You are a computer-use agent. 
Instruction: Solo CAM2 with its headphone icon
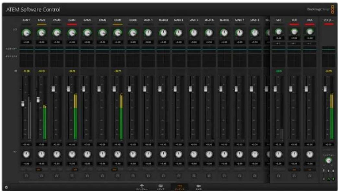[x=41, y=176]
